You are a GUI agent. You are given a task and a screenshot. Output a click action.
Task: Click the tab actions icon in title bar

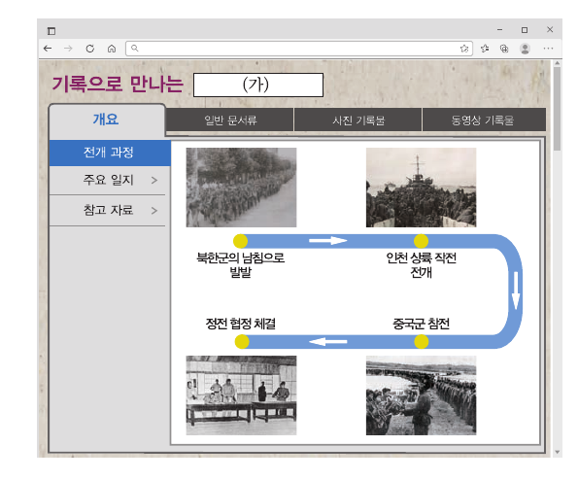coord(51,31)
